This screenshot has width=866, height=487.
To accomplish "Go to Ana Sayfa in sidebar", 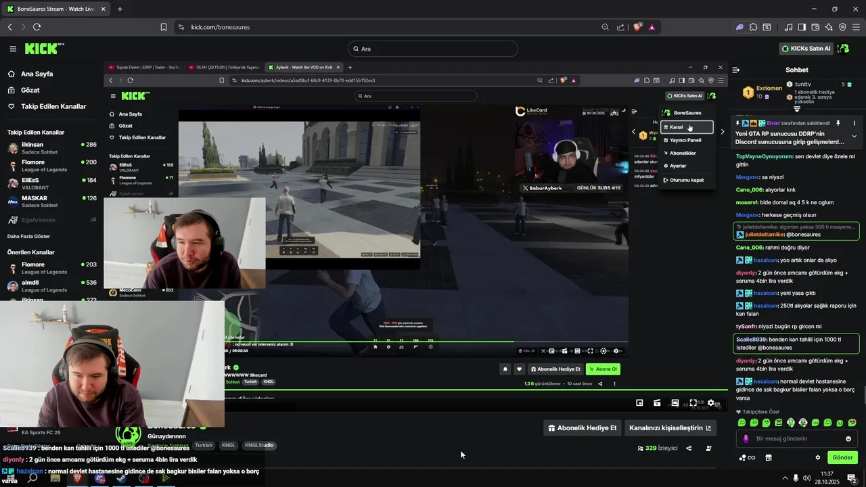I will (x=37, y=74).
